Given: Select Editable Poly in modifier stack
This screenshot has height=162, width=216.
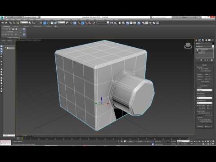Looking at the screenshot, I should click(202, 53).
